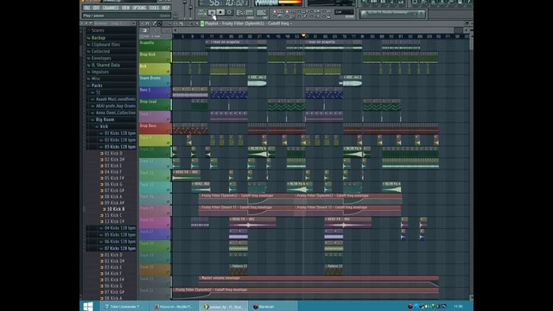Mute the Kick track
The width and height of the screenshot is (553, 311).
pyautogui.click(x=168, y=72)
